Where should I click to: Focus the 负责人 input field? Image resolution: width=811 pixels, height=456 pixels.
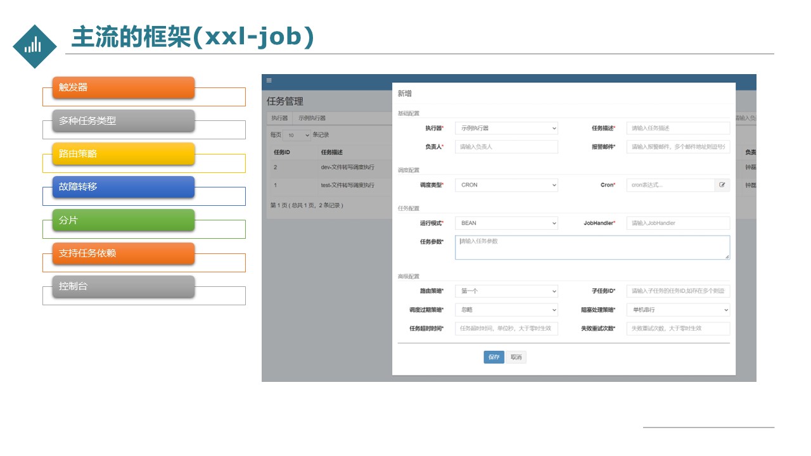506,147
